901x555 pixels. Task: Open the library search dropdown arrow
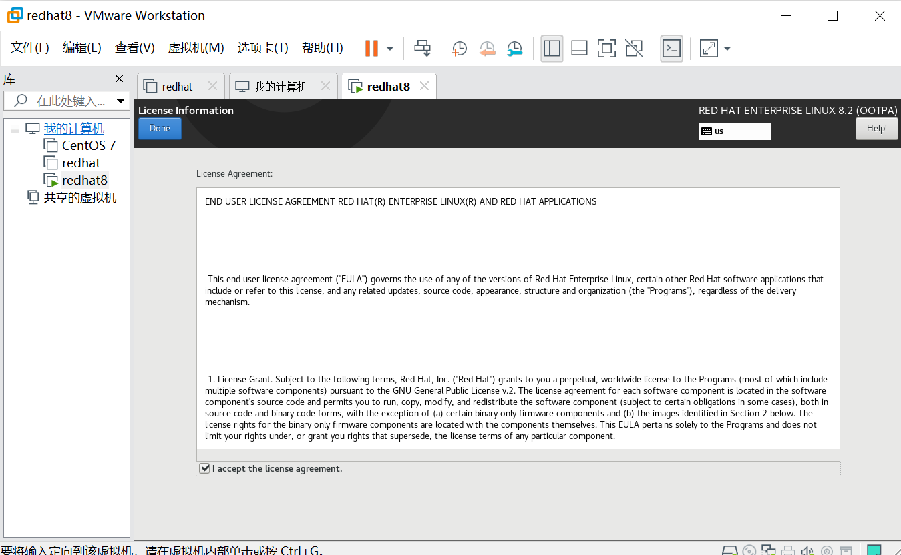pyautogui.click(x=121, y=101)
